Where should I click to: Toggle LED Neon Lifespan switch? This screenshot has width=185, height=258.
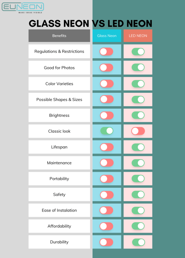tap(138, 147)
